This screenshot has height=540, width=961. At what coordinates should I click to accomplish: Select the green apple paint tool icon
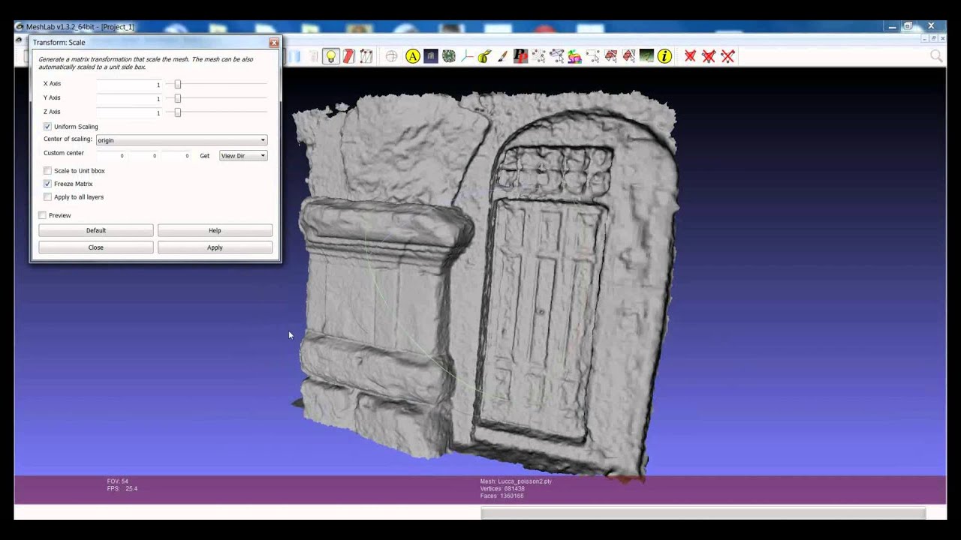pos(484,56)
